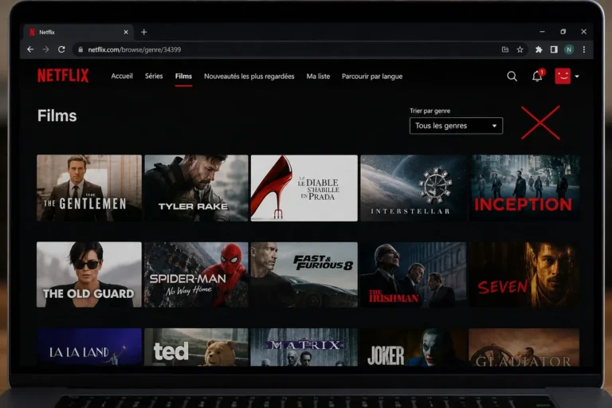Open the Chrome three-dot menu

[x=584, y=49]
